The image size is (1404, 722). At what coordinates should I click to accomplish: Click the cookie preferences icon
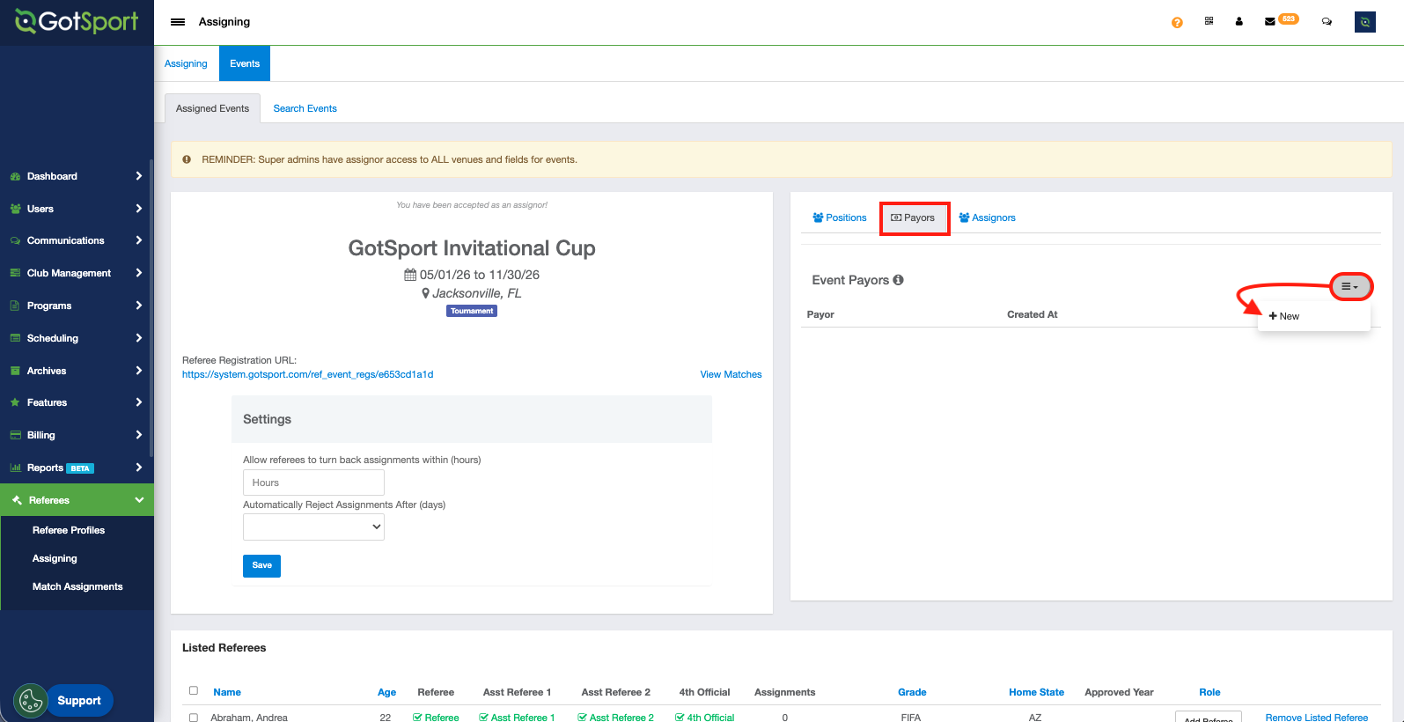(x=31, y=701)
